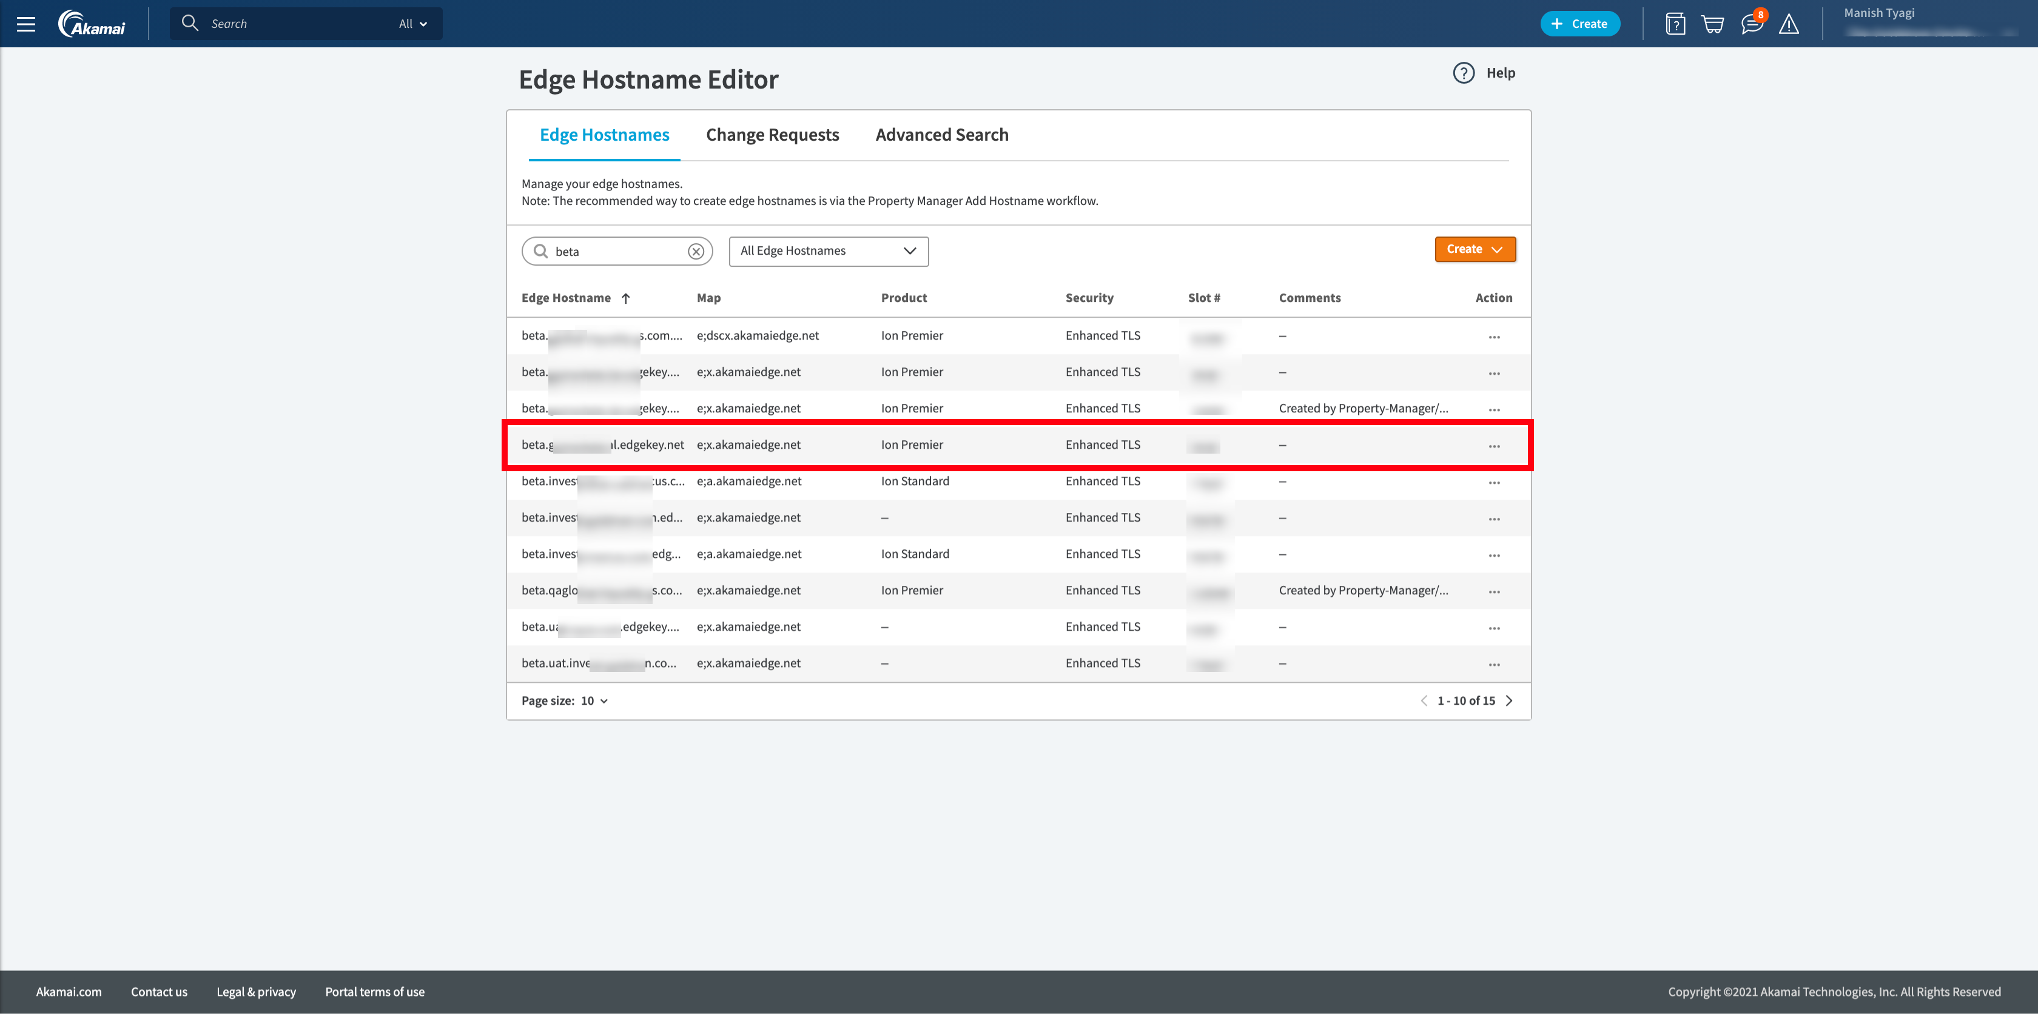Select the beta.uat.inve hostname cell

tap(600, 663)
